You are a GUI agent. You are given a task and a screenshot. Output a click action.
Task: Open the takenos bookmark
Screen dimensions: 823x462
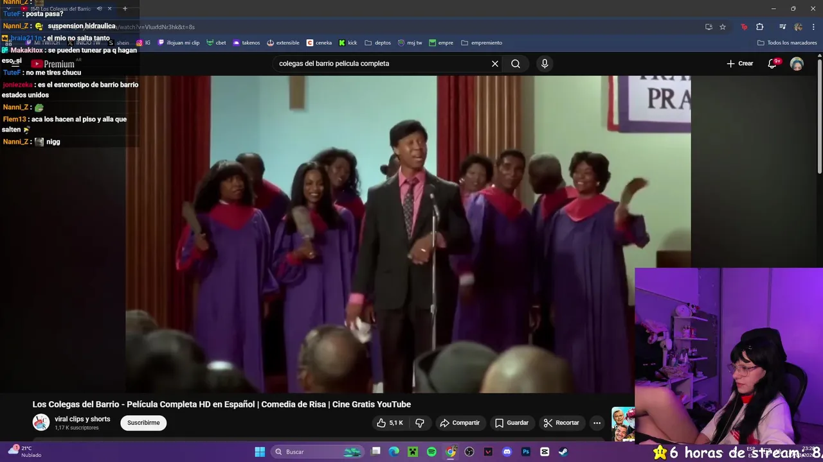coord(246,43)
